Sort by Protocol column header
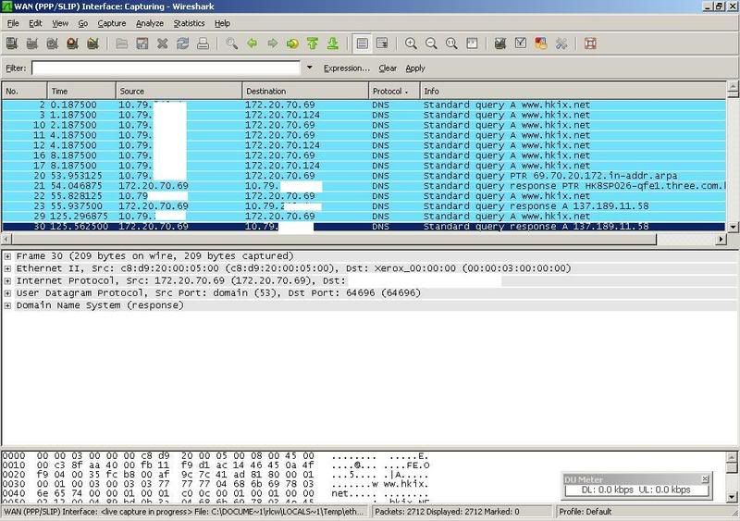740x521 pixels. coord(394,91)
